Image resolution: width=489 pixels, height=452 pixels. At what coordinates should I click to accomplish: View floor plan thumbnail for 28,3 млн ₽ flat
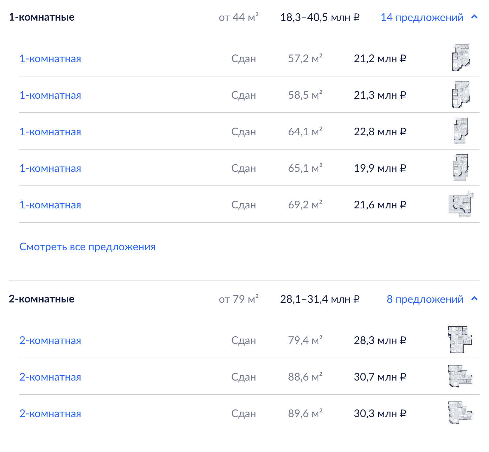click(x=460, y=339)
